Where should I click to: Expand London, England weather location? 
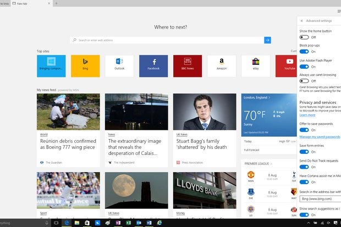coord(257,97)
